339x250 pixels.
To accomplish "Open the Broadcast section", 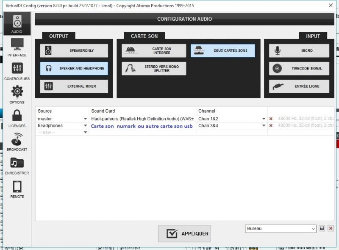I will [17, 142].
